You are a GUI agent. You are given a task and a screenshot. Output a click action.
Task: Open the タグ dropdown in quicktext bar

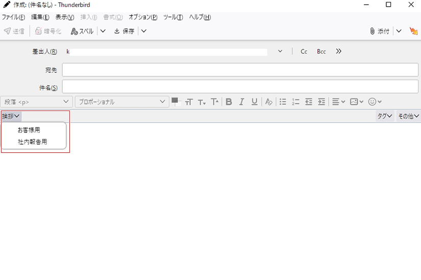pos(384,116)
